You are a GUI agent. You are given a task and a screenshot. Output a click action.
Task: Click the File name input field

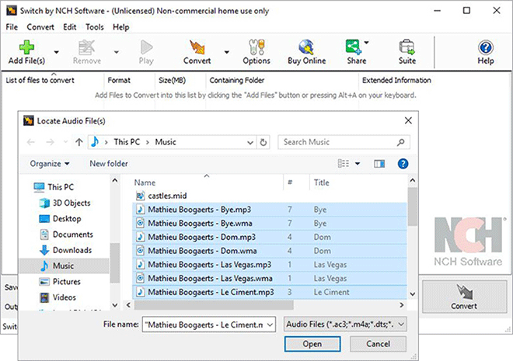[x=209, y=325]
